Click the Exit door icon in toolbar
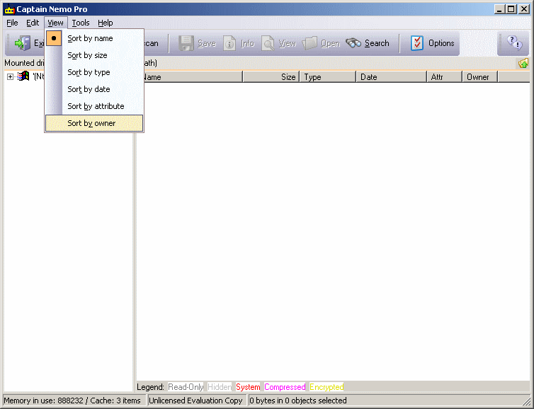534x409 pixels. (x=23, y=43)
